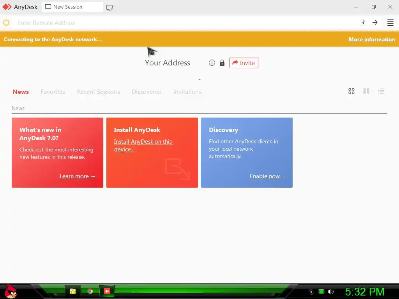Click the connect arrow icon
The height and width of the screenshot is (299, 399).
click(375, 23)
